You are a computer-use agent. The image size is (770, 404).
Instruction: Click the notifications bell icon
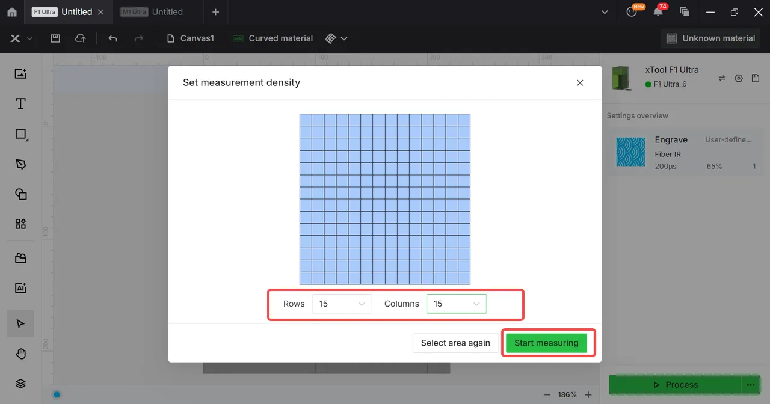tap(658, 11)
